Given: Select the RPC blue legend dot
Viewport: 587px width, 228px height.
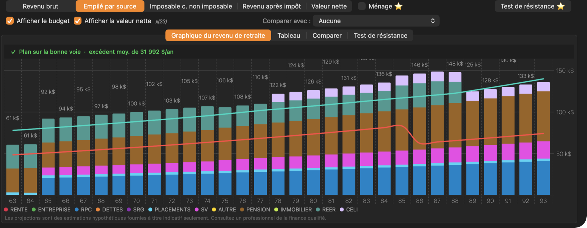Looking at the screenshot, I should tap(77, 210).
